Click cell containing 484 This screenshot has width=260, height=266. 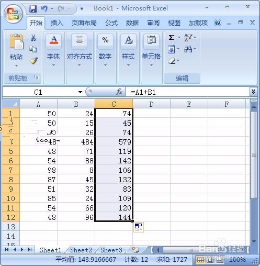pos(76,142)
